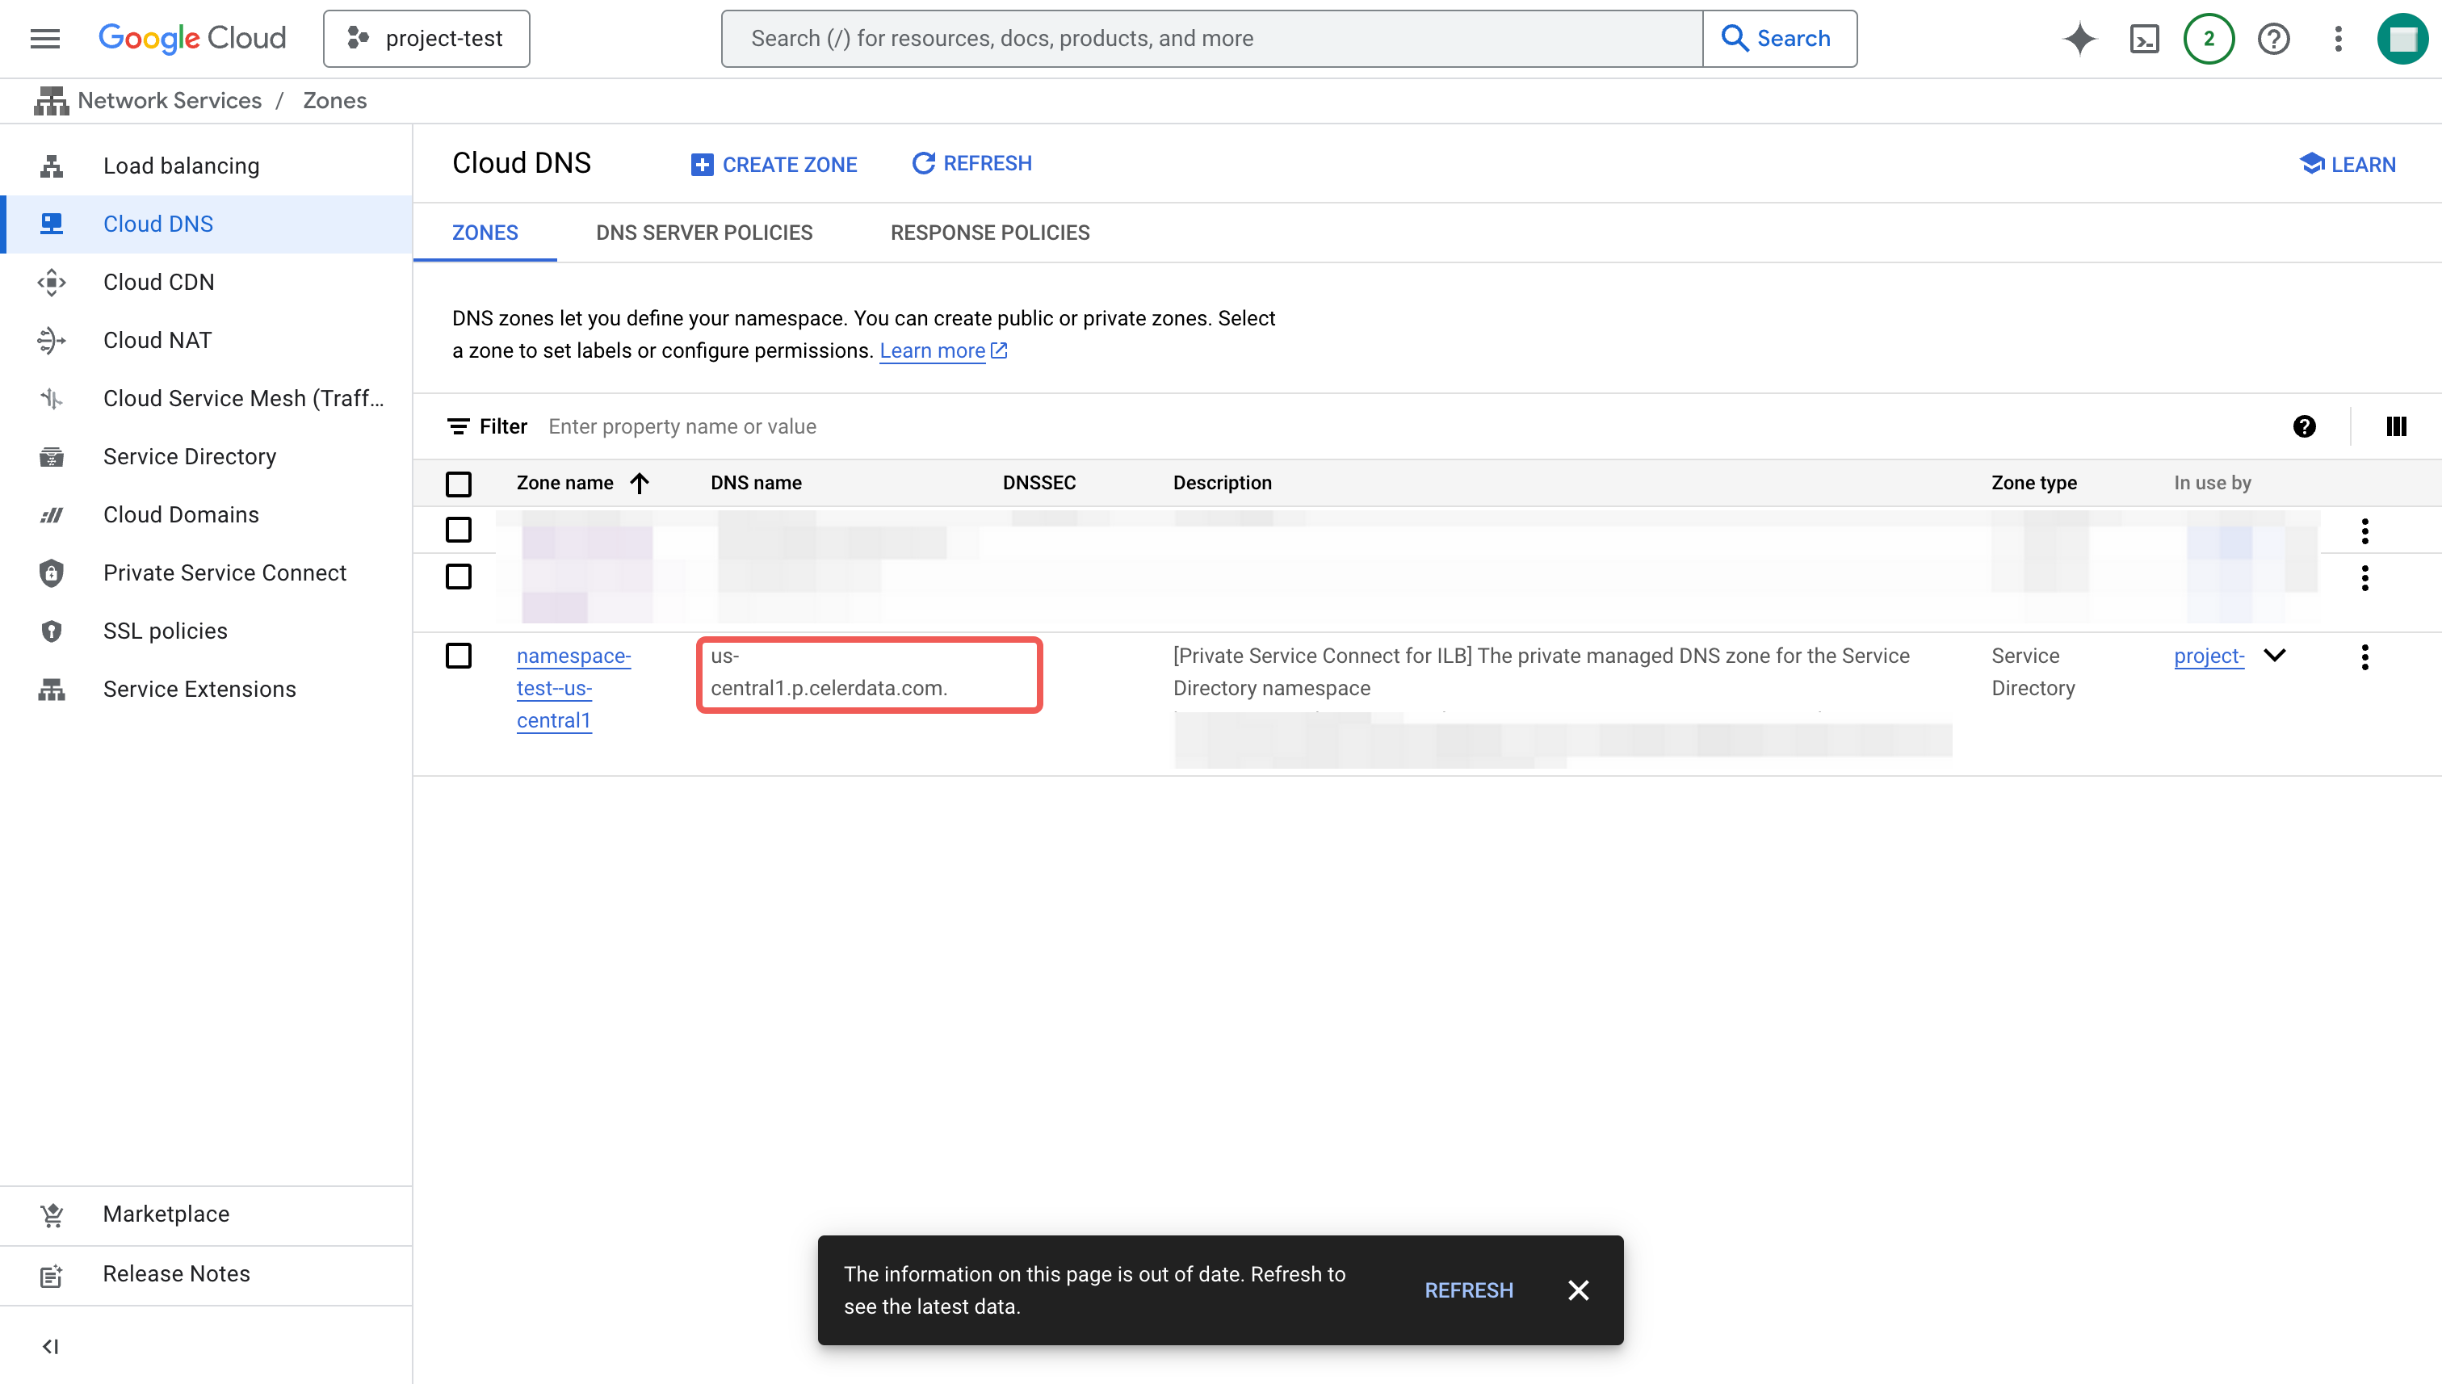The height and width of the screenshot is (1384, 2442).
Task: Expand the In use by project- chevron
Action: point(2275,655)
